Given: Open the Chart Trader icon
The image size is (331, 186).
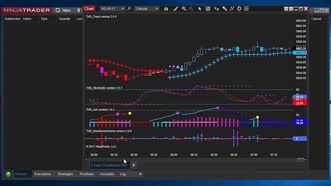Looking at the screenshot, I should pos(217,9).
